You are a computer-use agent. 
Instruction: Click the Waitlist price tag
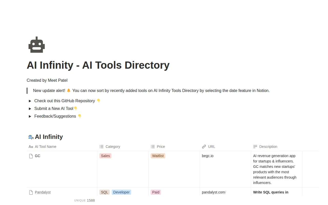[158, 156]
